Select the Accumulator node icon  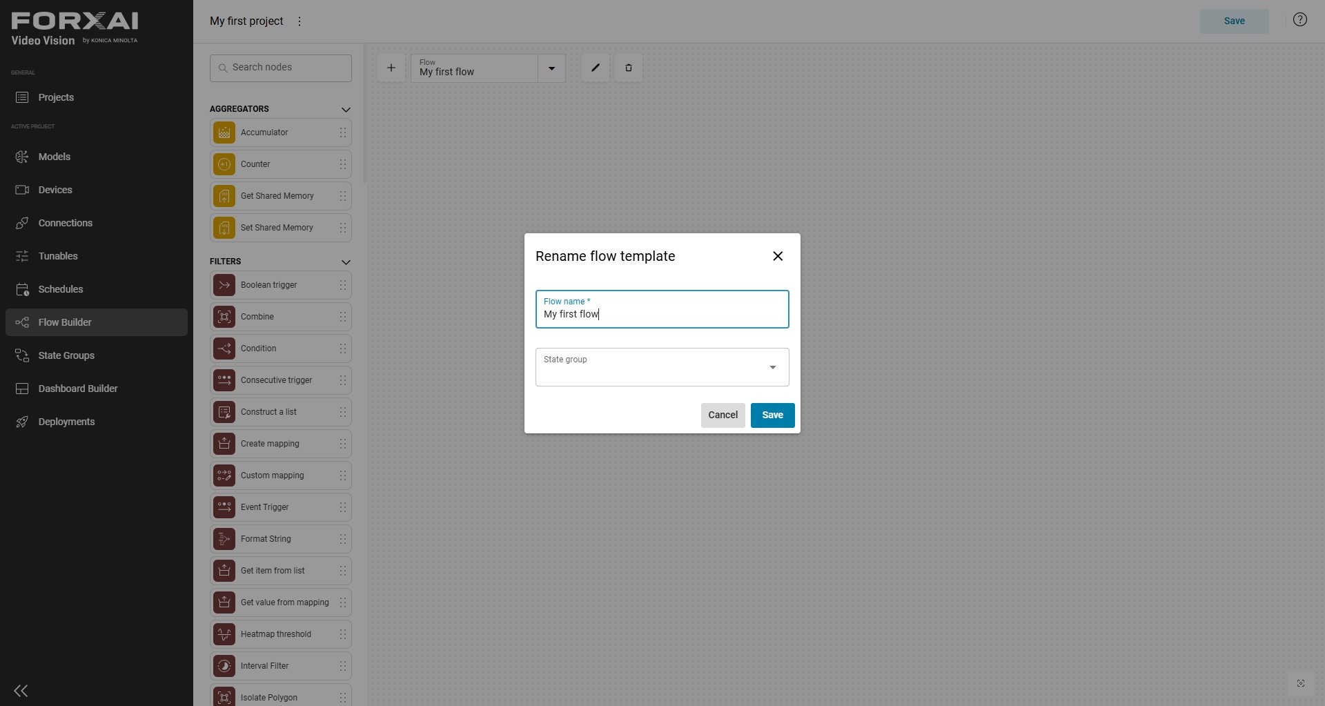tap(224, 133)
